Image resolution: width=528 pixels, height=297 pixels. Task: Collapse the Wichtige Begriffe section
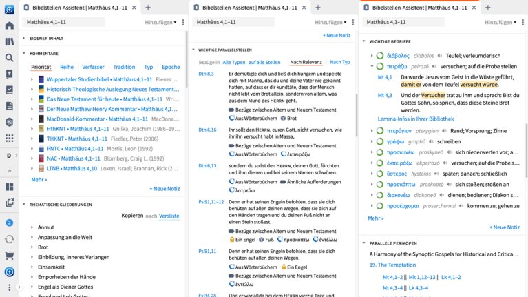tap(364, 41)
